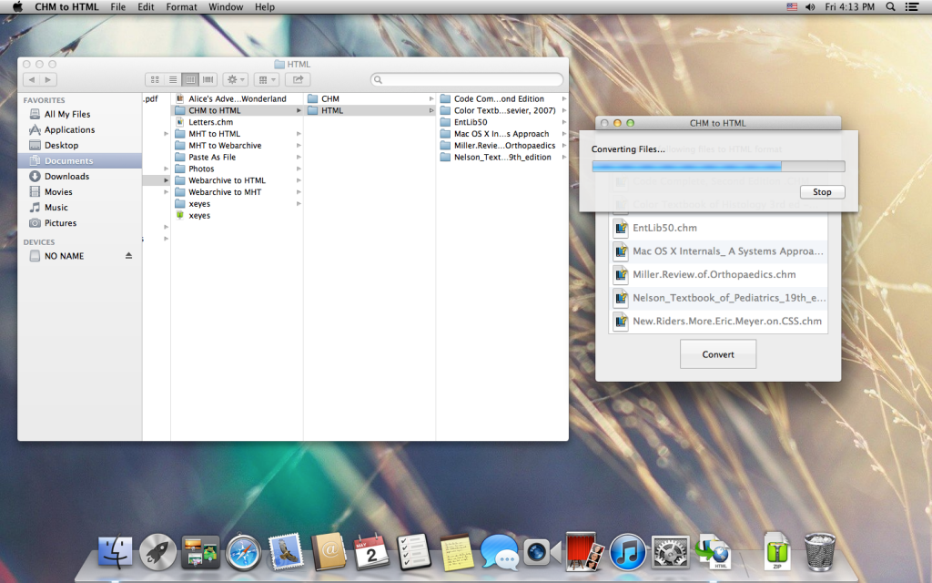Open Finder action gear dropdown
The width and height of the screenshot is (932, 583).
[236, 80]
